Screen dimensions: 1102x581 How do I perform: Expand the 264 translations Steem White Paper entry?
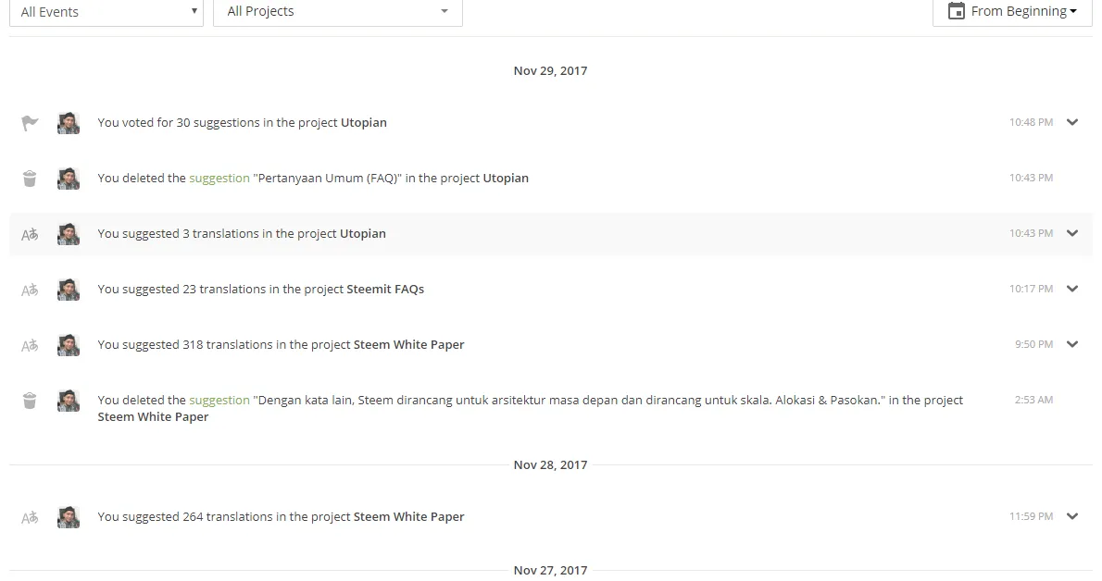[x=1071, y=516]
